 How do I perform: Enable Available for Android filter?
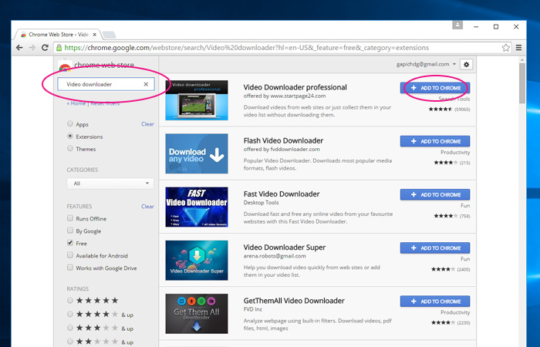(x=70, y=255)
